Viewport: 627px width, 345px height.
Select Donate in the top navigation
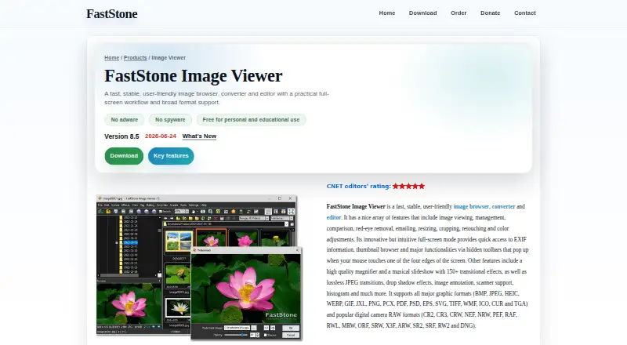click(x=491, y=13)
